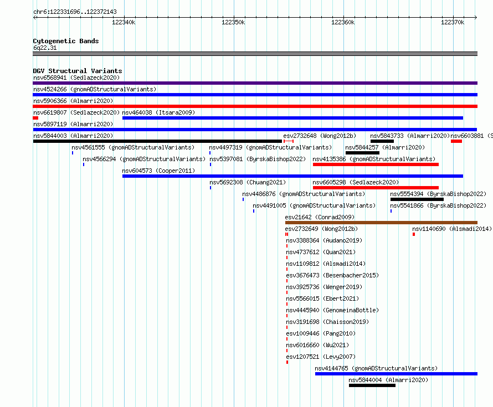
Task: Open the esv1009446 (Pang2010) label
Action: click(321, 333)
